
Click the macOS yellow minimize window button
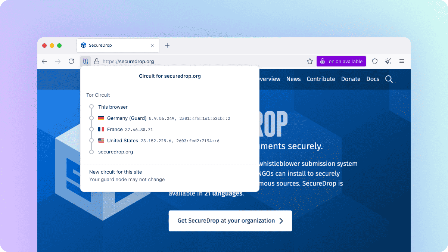pos(52,46)
